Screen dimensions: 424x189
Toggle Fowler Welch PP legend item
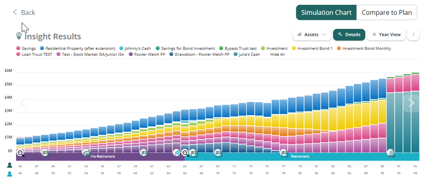click(152, 54)
